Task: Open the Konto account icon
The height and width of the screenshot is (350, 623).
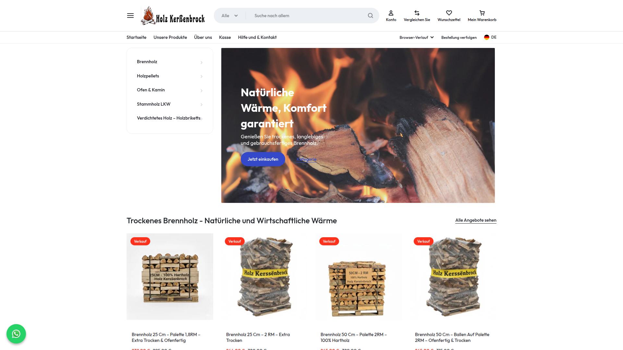Action: click(x=391, y=13)
